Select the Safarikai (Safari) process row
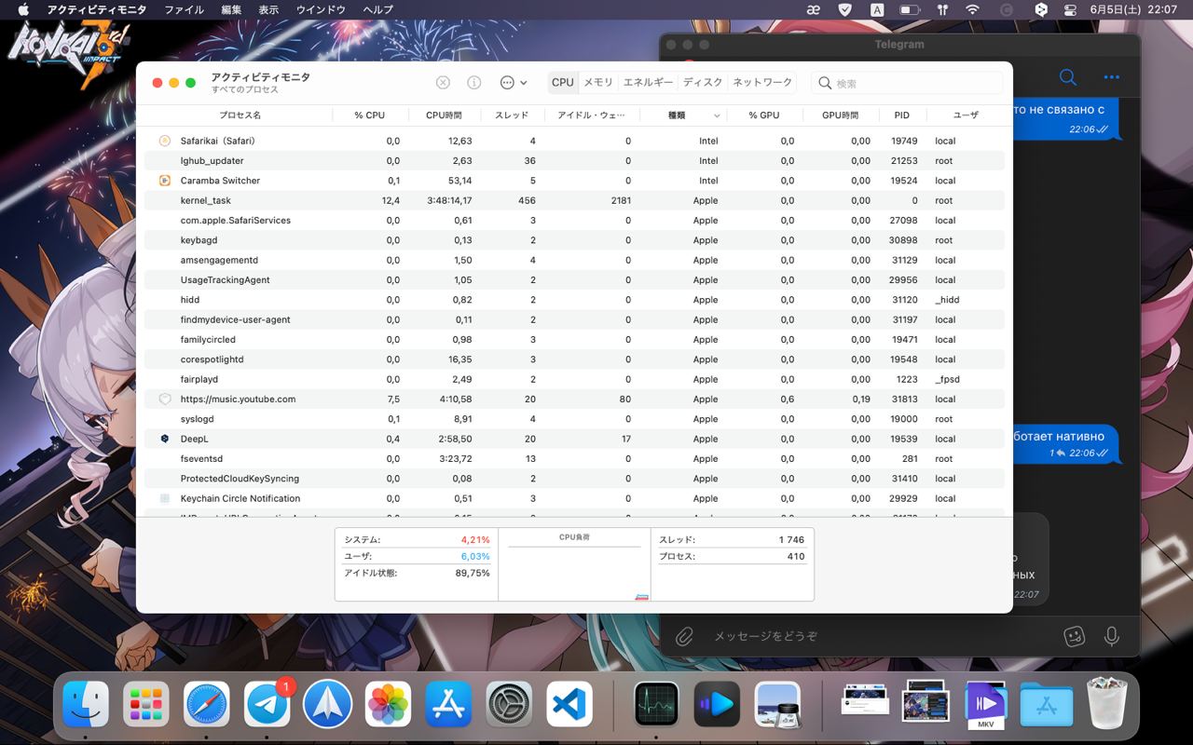Viewport: 1193px width, 745px height. coord(573,141)
